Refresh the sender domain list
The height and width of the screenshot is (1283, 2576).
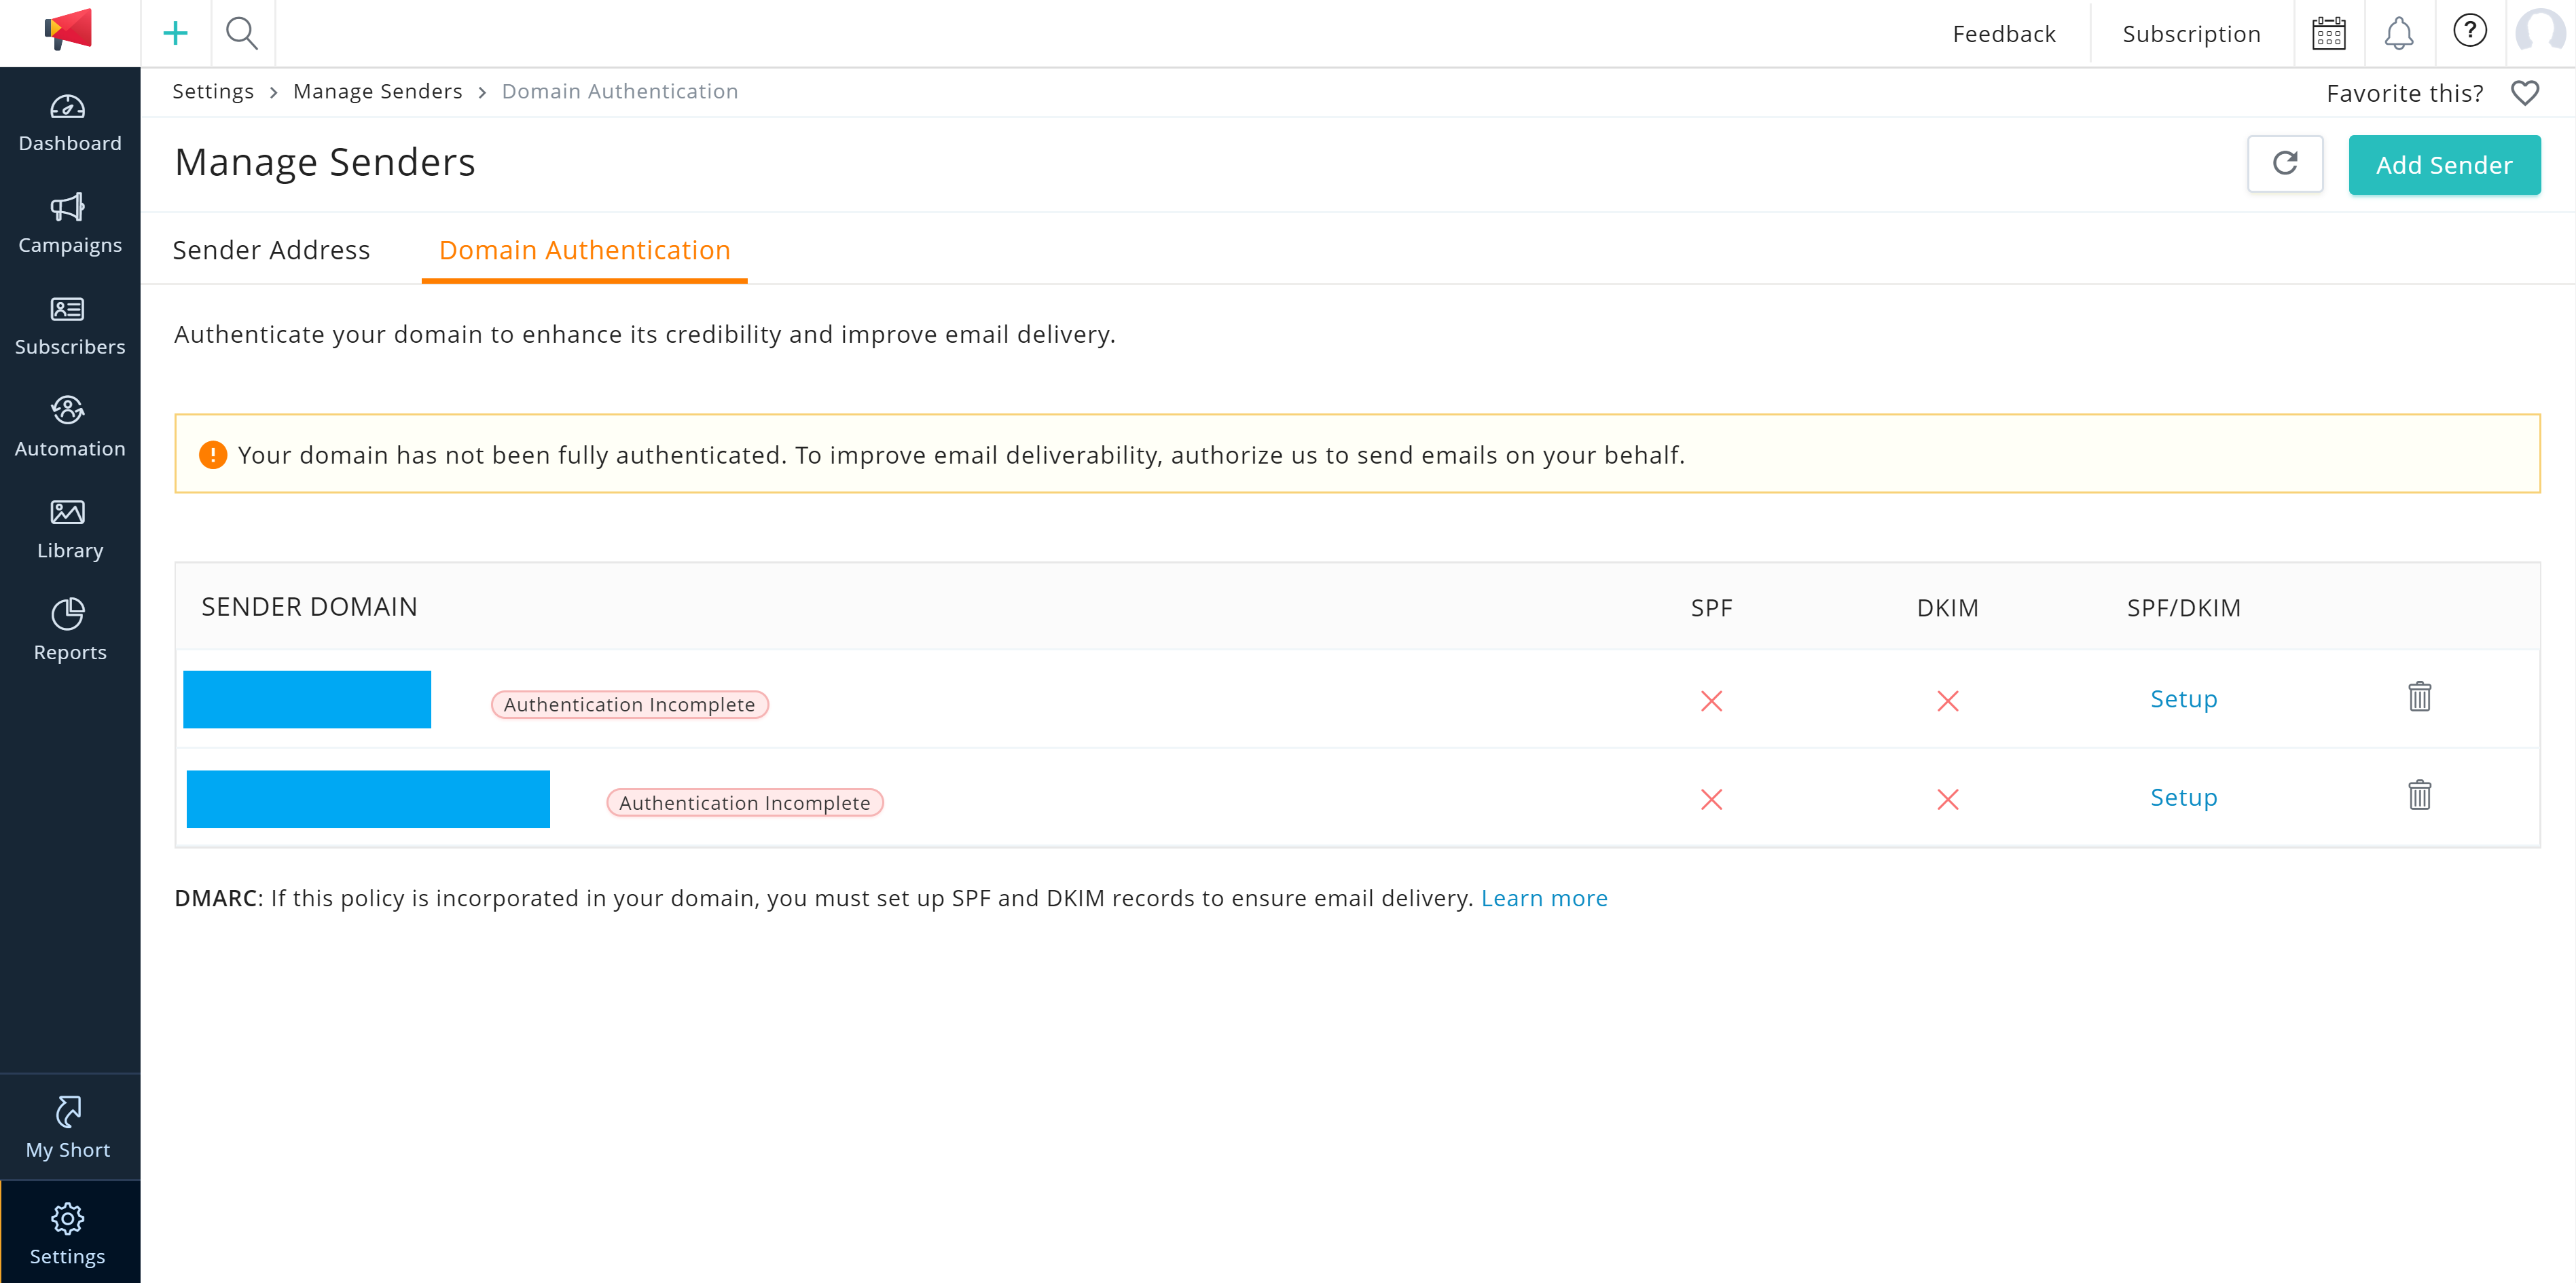(x=2284, y=164)
